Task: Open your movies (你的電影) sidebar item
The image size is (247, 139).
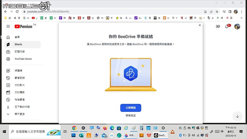Action: pos(22,92)
